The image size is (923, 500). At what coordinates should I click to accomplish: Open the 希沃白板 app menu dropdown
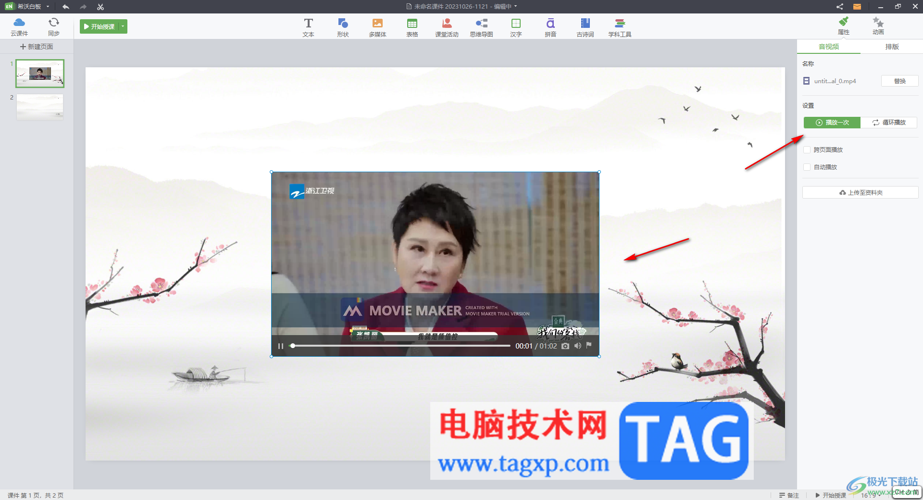click(48, 7)
